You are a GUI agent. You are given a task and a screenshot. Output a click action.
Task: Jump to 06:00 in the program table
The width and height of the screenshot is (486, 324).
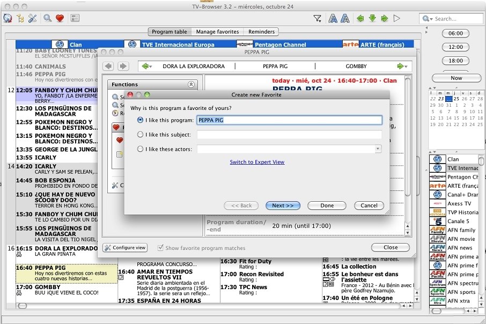point(455,33)
